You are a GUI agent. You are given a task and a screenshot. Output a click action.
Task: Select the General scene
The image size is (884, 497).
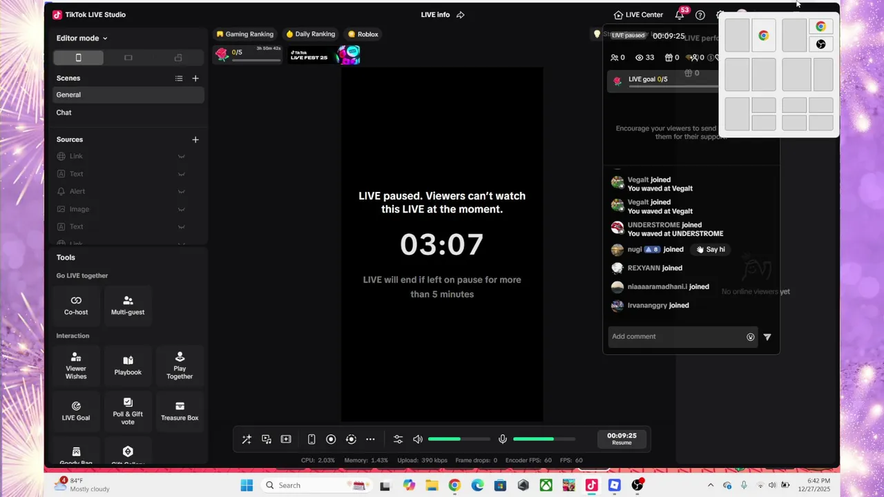128,95
